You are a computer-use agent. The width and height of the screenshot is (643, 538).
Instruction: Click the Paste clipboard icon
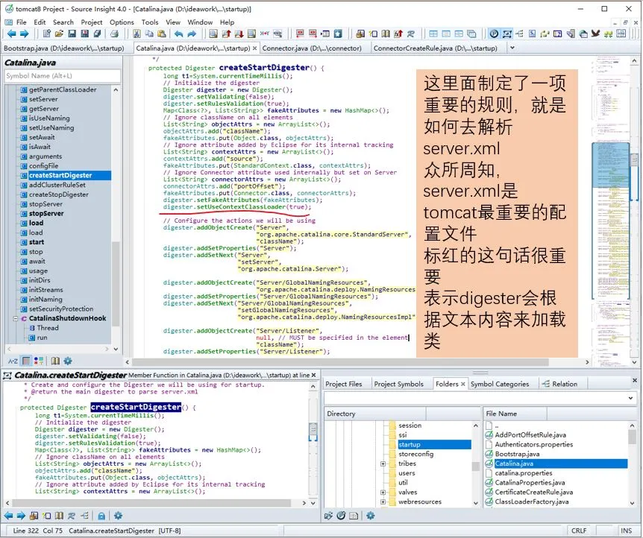point(162,34)
